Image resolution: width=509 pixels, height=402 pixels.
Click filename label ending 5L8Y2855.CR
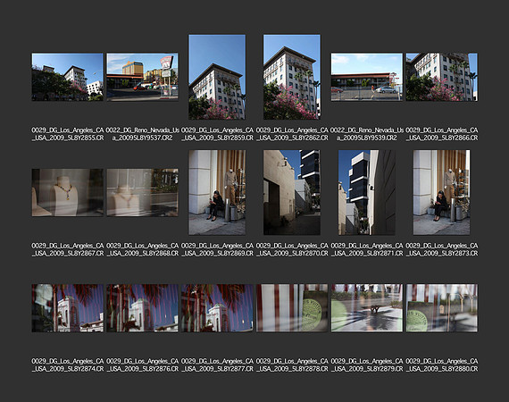click(68, 134)
